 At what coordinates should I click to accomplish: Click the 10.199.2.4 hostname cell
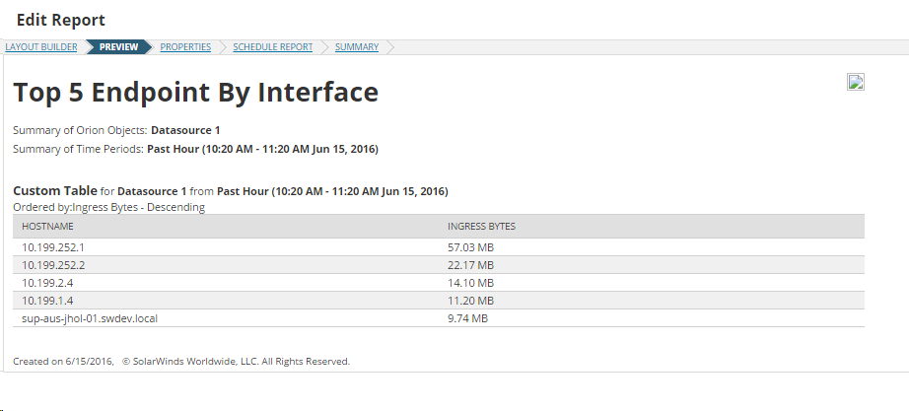pos(47,283)
